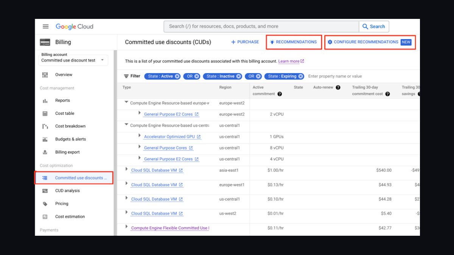
Task: Click the Reports bar chart icon
Action: (x=45, y=100)
